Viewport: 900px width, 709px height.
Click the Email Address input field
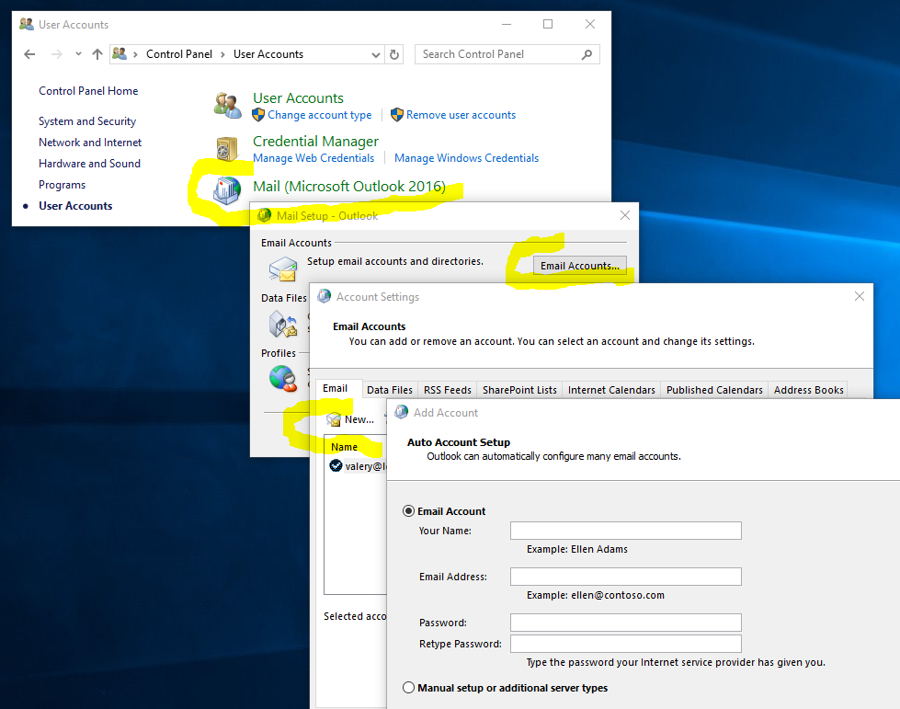click(x=625, y=577)
